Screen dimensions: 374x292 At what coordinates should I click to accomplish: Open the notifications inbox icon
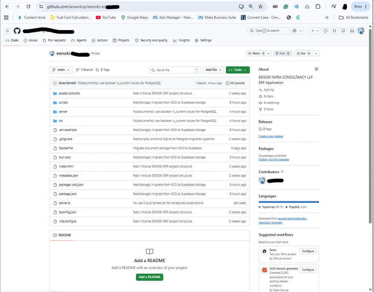352,31
